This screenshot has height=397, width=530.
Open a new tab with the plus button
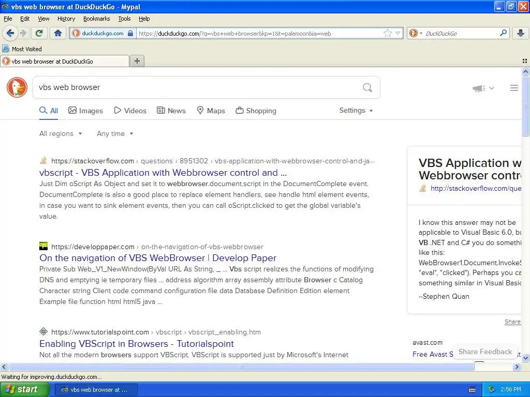click(x=137, y=61)
